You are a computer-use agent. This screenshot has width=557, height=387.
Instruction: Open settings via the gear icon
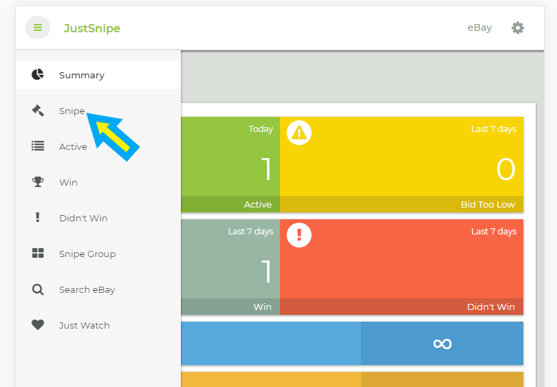[x=518, y=28]
